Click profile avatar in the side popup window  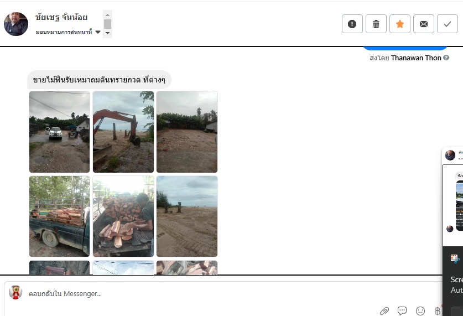(450, 155)
